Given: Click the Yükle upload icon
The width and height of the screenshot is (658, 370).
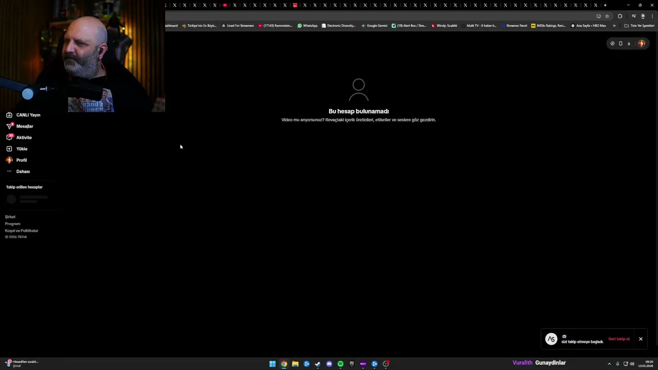Looking at the screenshot, I should (9, 149).
